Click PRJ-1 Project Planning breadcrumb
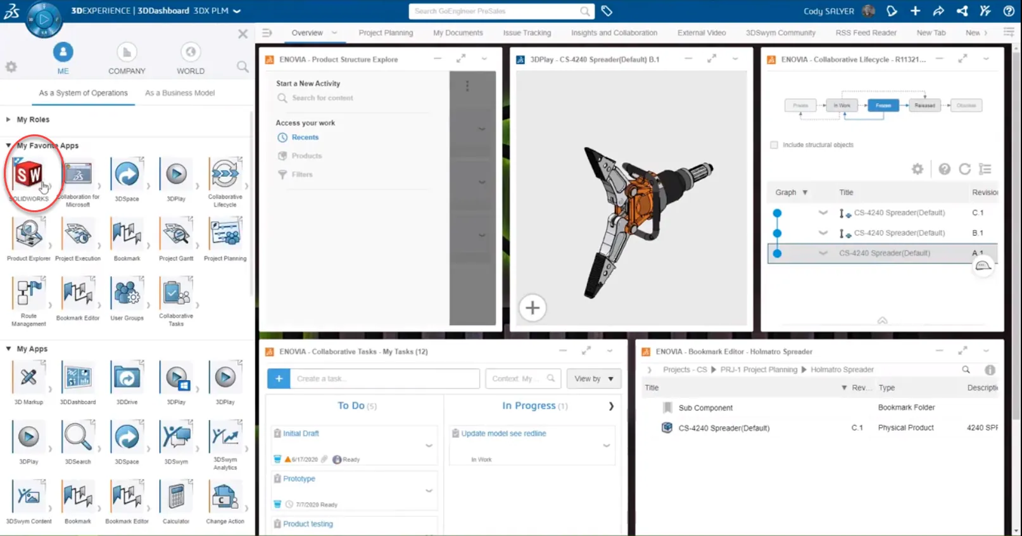This screenshot has height=536, width=1022. (759, 370)
